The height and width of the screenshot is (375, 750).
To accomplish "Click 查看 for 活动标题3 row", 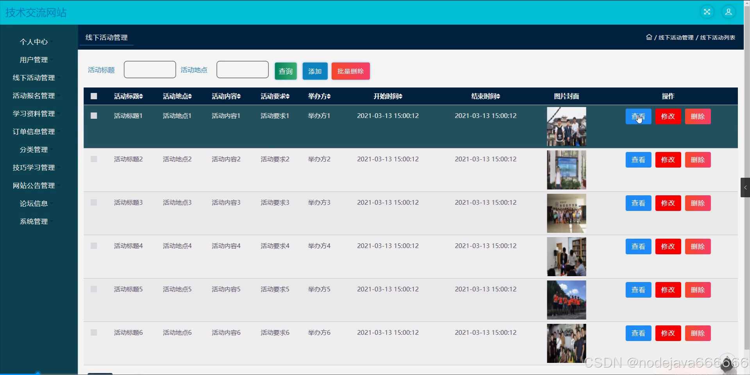I will (638, 203).
